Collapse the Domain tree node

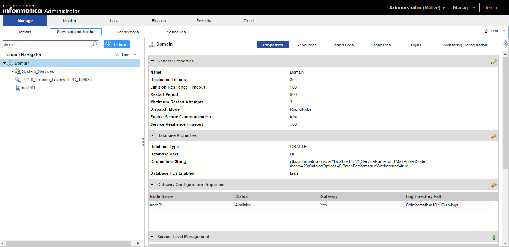5,63
